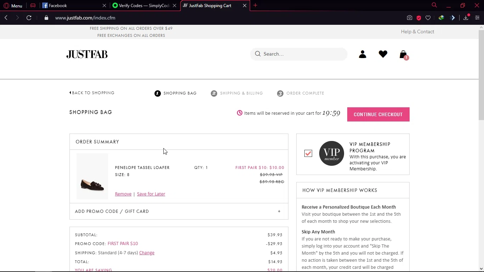Expand Add Promo Code / Gift Card
Screen dimensions: 484x272
coord(179,211)
